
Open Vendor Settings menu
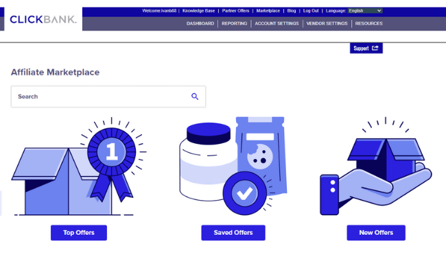coord(327,23)
